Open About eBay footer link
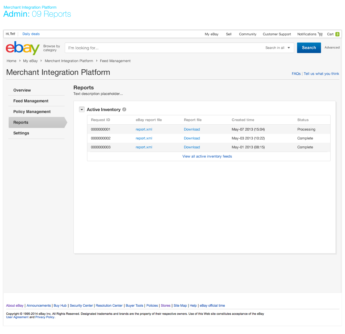This screenshot has height=334, width=345. (x=15, y=306)
